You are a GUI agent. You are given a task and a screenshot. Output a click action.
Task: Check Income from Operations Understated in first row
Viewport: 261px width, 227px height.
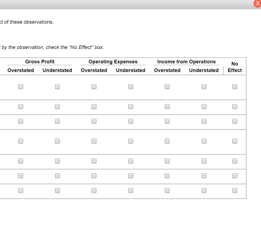(204, 87)
